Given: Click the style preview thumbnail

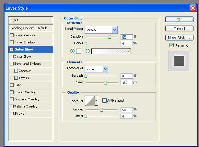Looking at the screenshot, I should click(179, 61).
